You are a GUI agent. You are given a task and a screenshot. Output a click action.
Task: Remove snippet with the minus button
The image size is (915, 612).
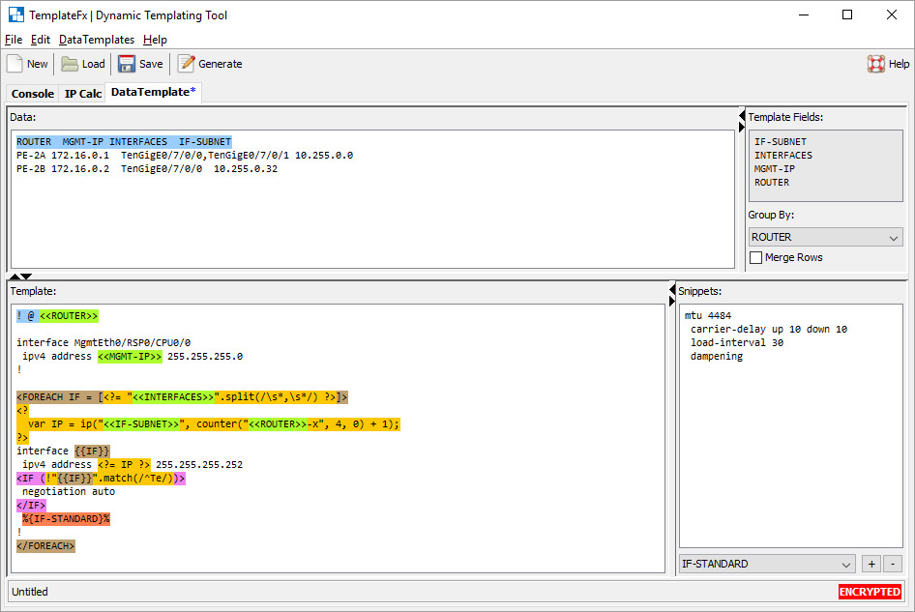point(892,565)
